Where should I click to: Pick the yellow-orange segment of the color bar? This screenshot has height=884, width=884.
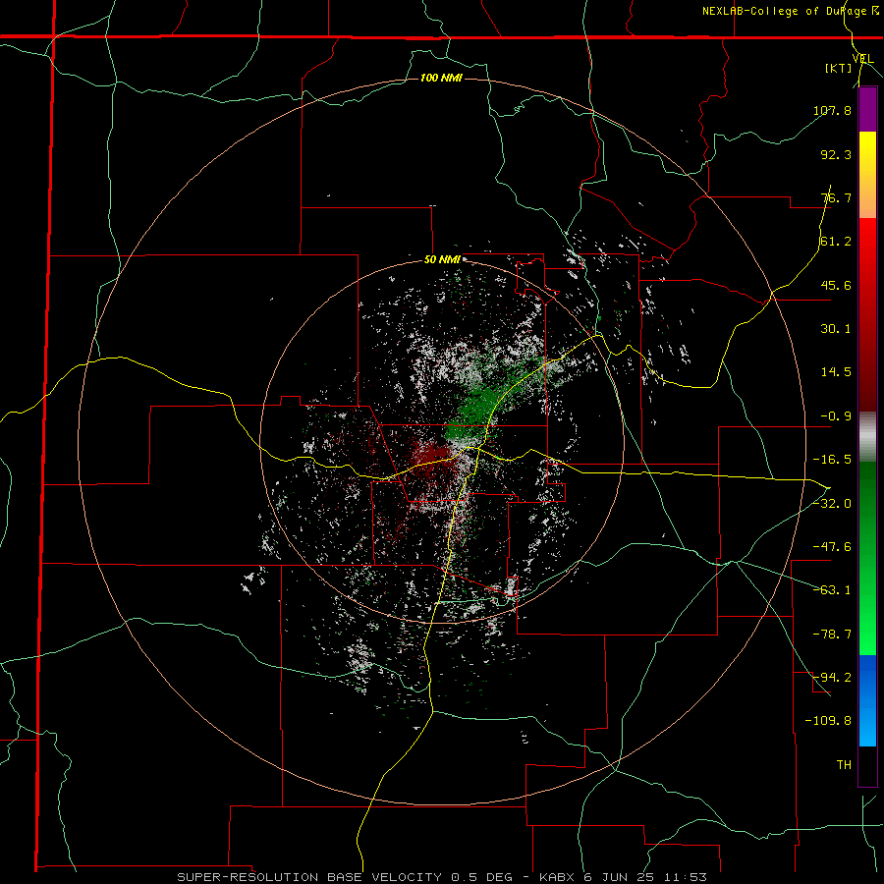coord(867,175)
